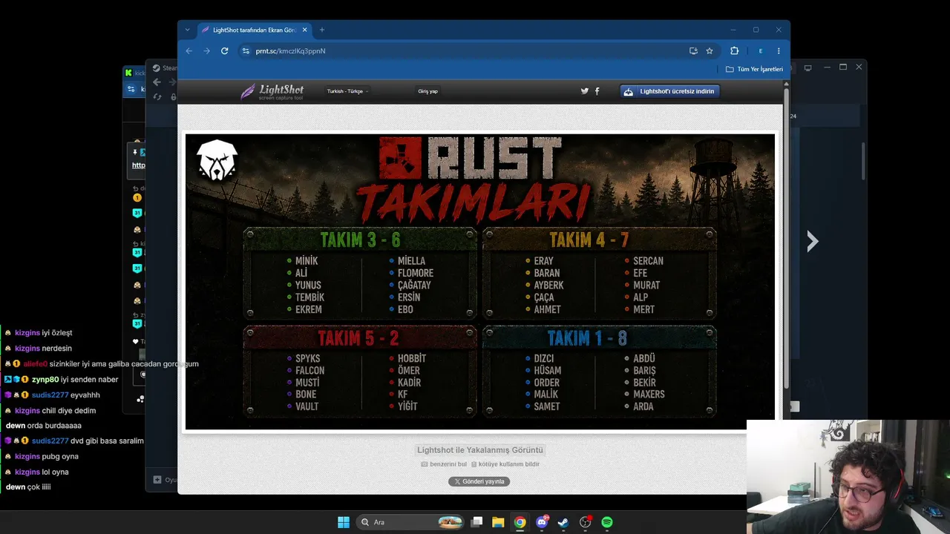Reload the prnt.sc page
Image resolution: width=950 pixels, height=534 pixels.
224,51
